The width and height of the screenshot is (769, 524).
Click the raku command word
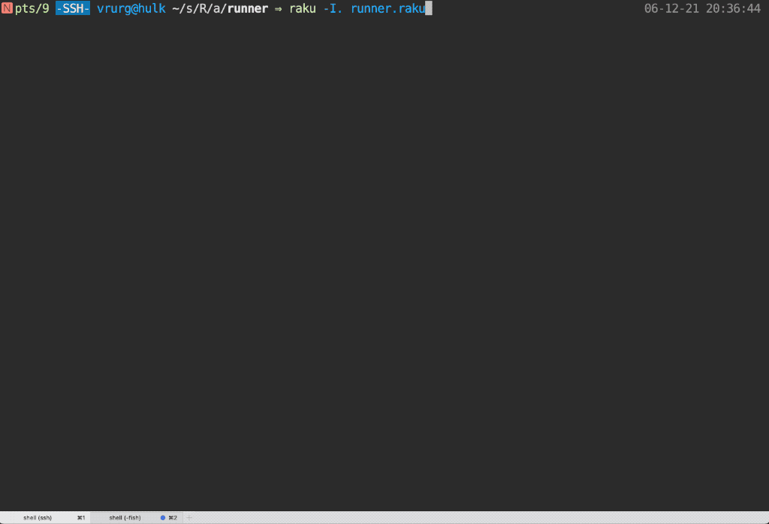[303, 8]
